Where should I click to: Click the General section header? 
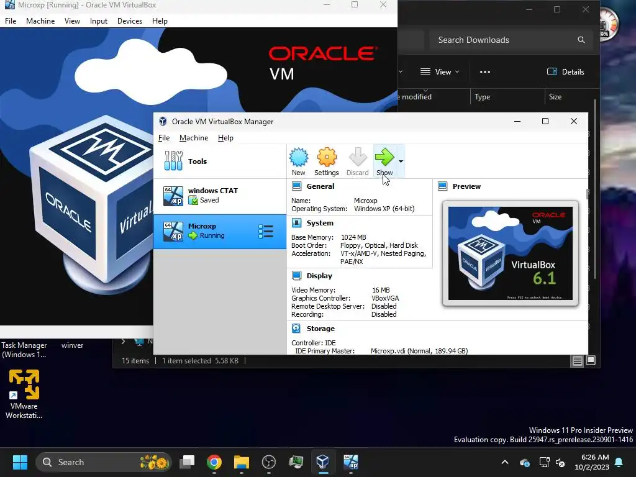pyautogui.click(x=320, y=186)
